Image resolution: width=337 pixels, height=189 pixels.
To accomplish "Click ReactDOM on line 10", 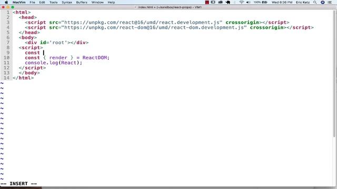I will [x=95, y=58].
